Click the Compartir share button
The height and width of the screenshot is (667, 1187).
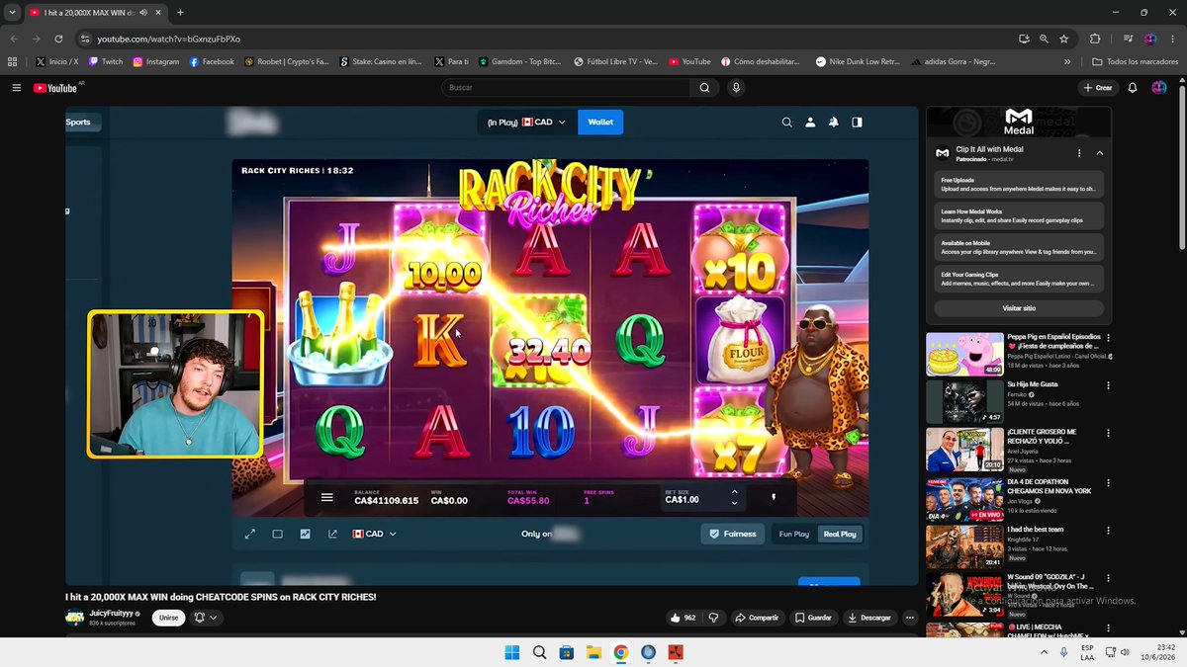click(757, 618)
